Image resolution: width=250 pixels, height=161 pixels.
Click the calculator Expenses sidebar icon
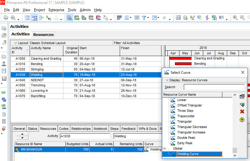[4, 121]
